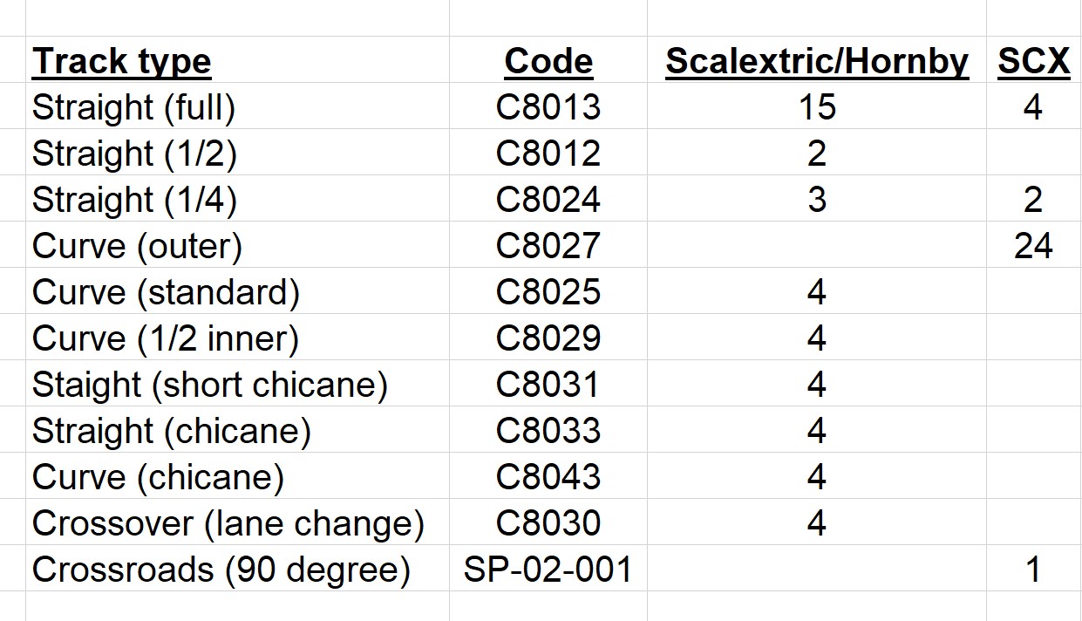Click the "Straight (full)" cell
Screen dimensions: 1082x621
tap(133, 107)
